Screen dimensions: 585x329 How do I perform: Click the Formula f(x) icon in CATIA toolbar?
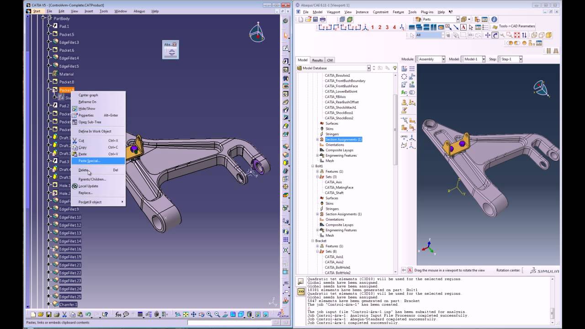[x=118, y=314]
